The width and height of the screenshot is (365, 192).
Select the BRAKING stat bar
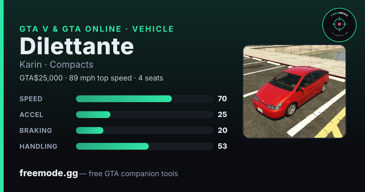click(144, 130)
